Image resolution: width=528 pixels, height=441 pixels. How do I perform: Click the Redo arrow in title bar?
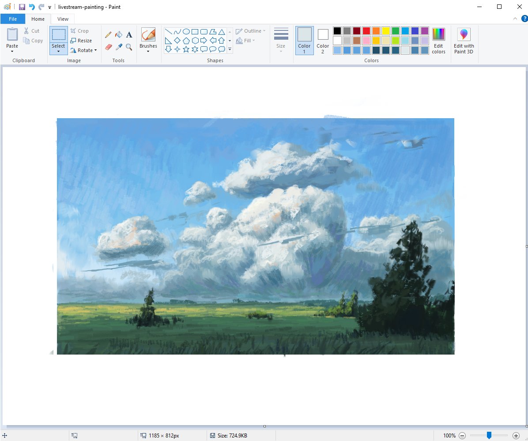[x=41, y=7]
